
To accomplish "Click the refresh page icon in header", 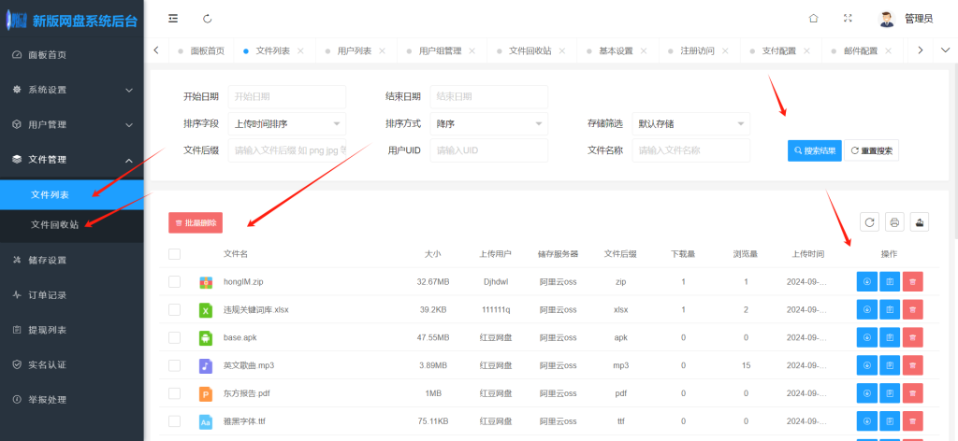I will coord(207,19).
